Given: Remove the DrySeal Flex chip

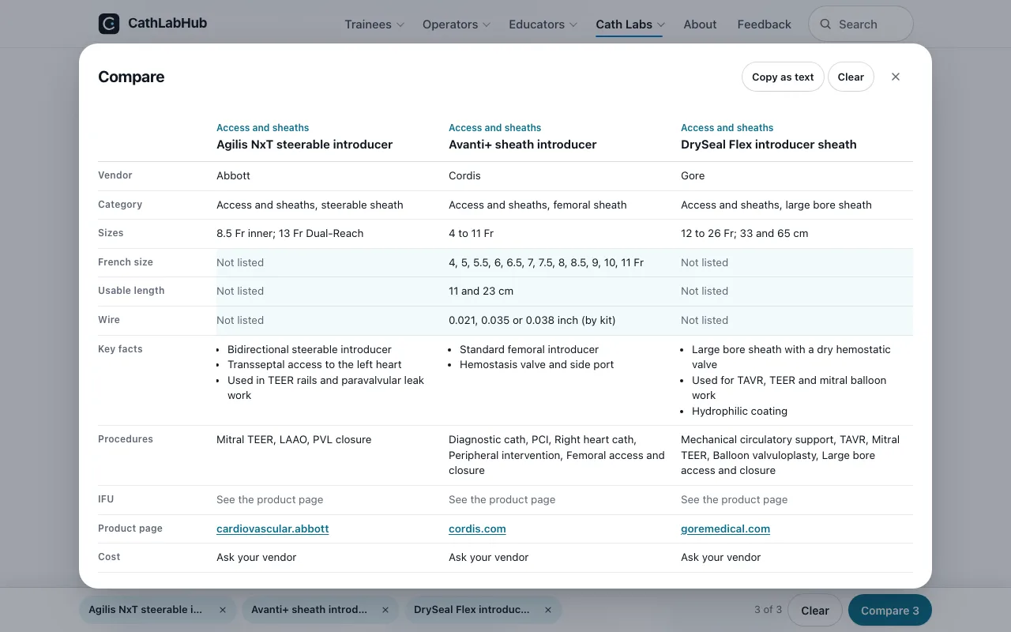Looking at the screenshot, I should 548,610.
